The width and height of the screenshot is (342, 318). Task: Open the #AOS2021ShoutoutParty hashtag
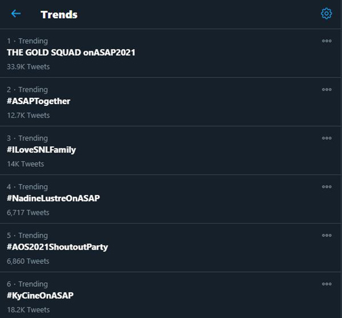pos(58,247)
